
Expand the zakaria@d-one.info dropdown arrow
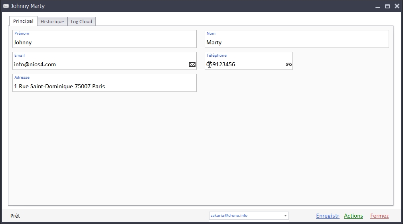click(x=285, y=216)
